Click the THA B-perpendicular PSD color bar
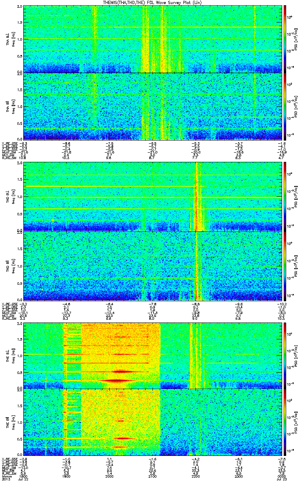 coord(285,39)
